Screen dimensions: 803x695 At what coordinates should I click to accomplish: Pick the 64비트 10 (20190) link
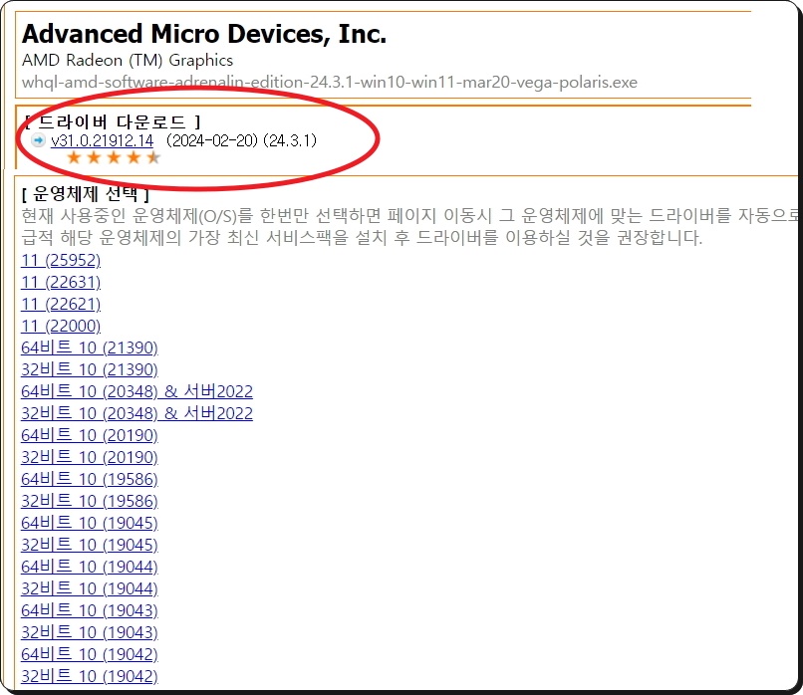[x=90, y=435]
